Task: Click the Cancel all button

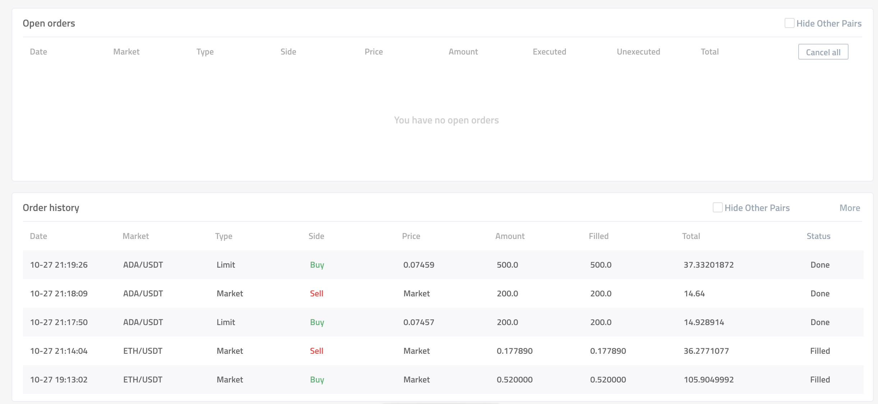Action: coord(823,52)
